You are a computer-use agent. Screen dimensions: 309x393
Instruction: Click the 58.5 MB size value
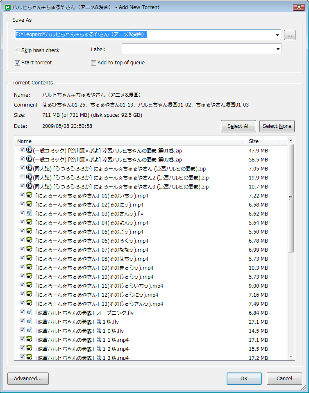[258, 160]
